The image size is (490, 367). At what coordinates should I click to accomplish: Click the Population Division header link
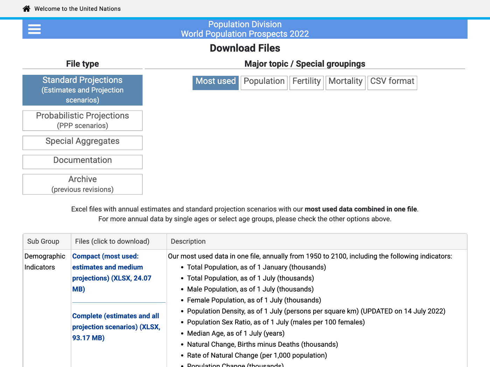pyautogui.click(x=245, y=24)
